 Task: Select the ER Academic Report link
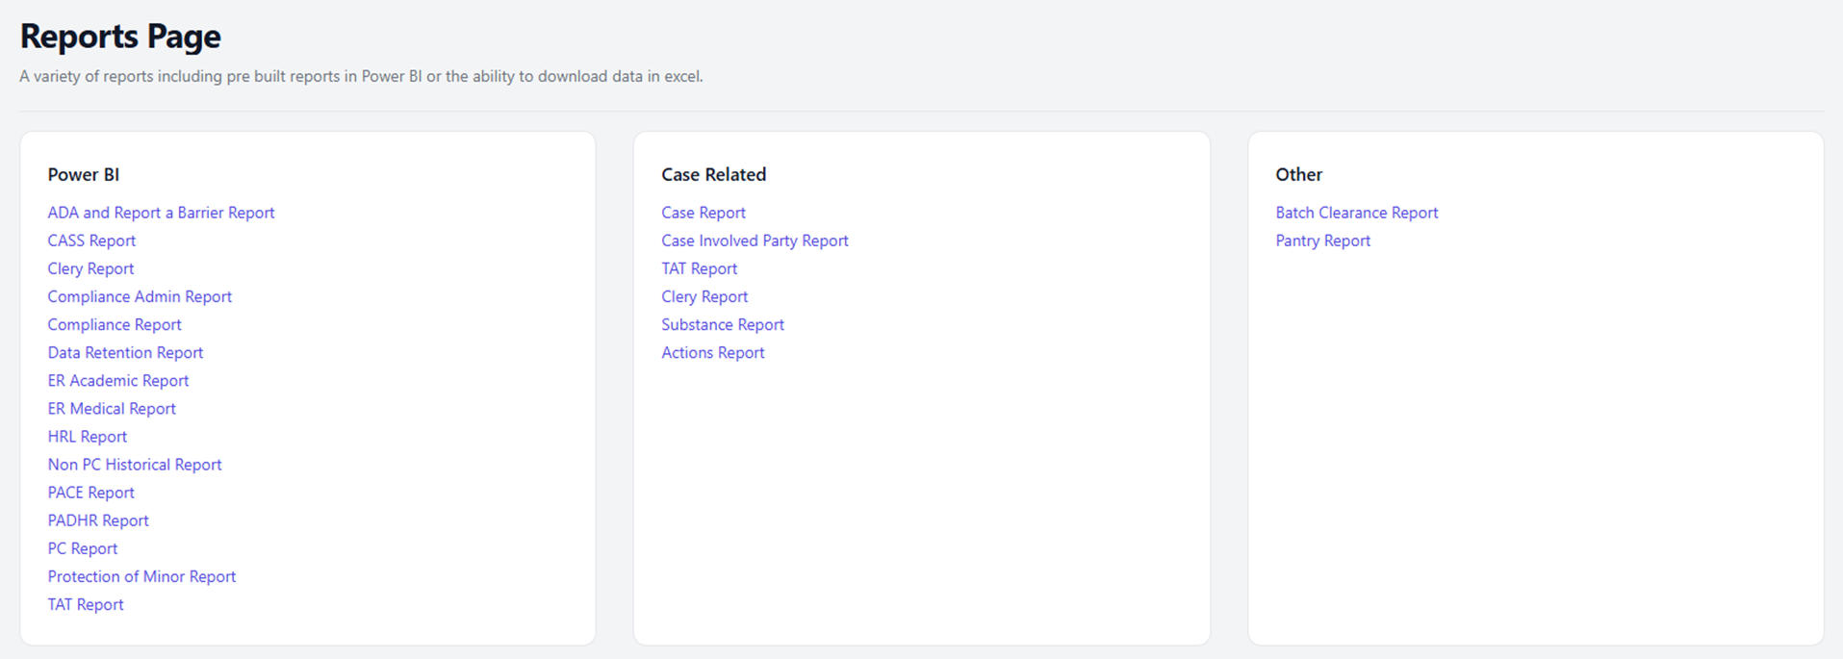118,380
